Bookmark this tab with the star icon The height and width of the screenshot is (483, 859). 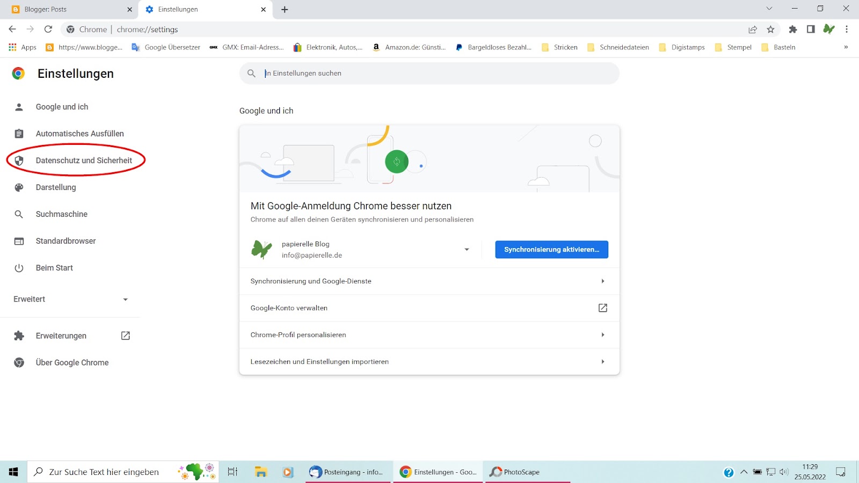pyautogui.click(x=771, y=30)
